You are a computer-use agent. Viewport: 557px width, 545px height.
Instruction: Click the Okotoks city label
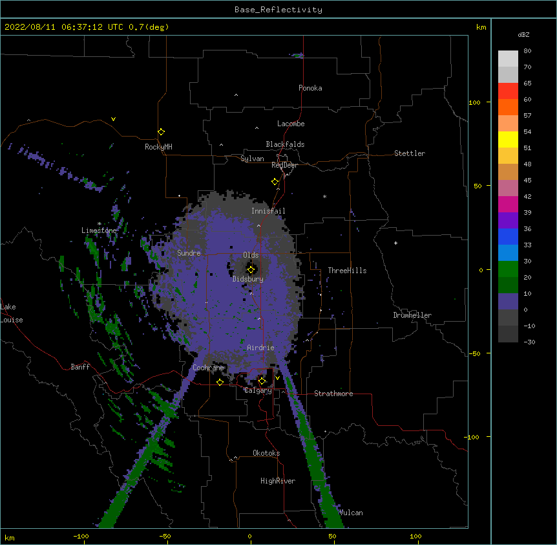click(266, 453)
